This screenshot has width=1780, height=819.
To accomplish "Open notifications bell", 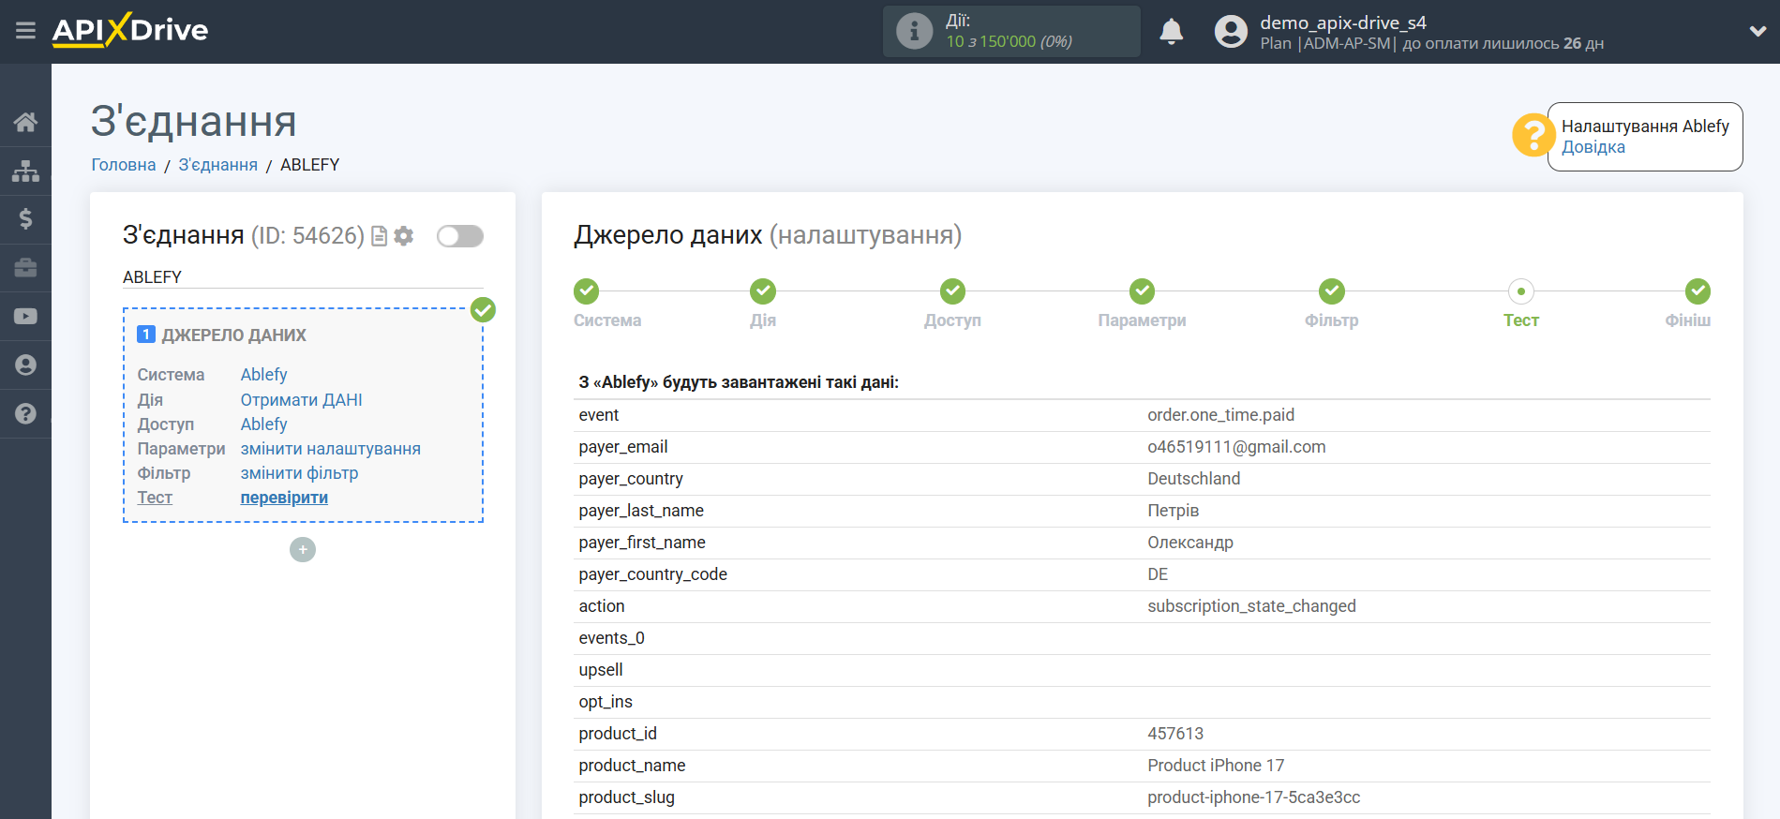I will 1171,31.
